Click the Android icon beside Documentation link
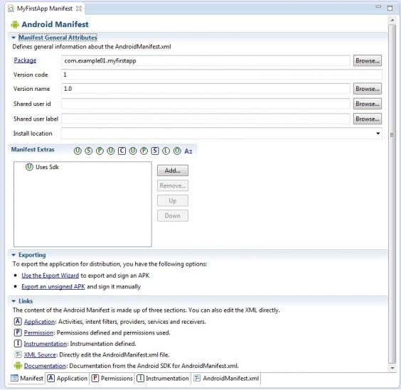 (x=18, y=366)
